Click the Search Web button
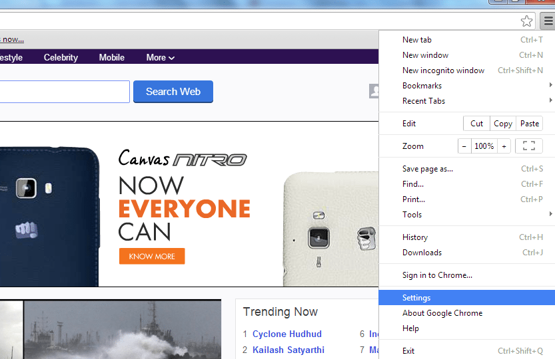 point(173,92)
